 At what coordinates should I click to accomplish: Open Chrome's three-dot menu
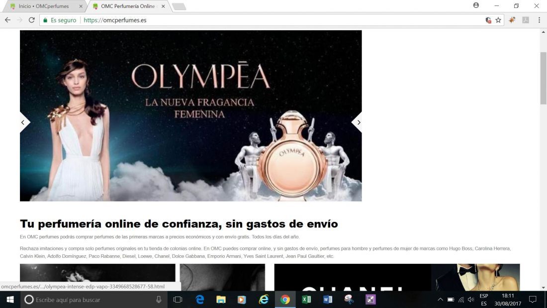coord(539,20)
